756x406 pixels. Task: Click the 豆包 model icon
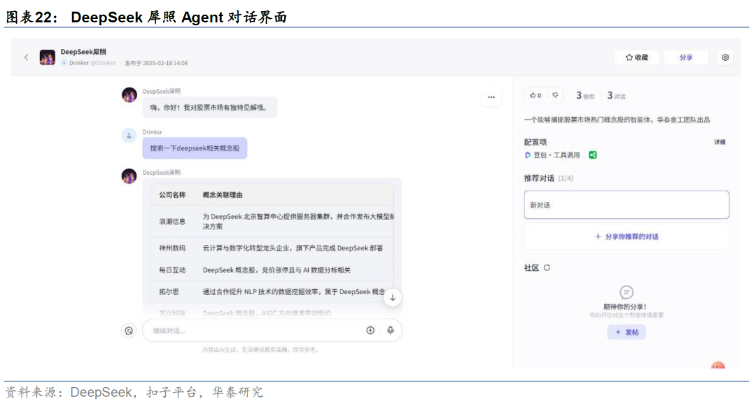click(x=528, y=155)
